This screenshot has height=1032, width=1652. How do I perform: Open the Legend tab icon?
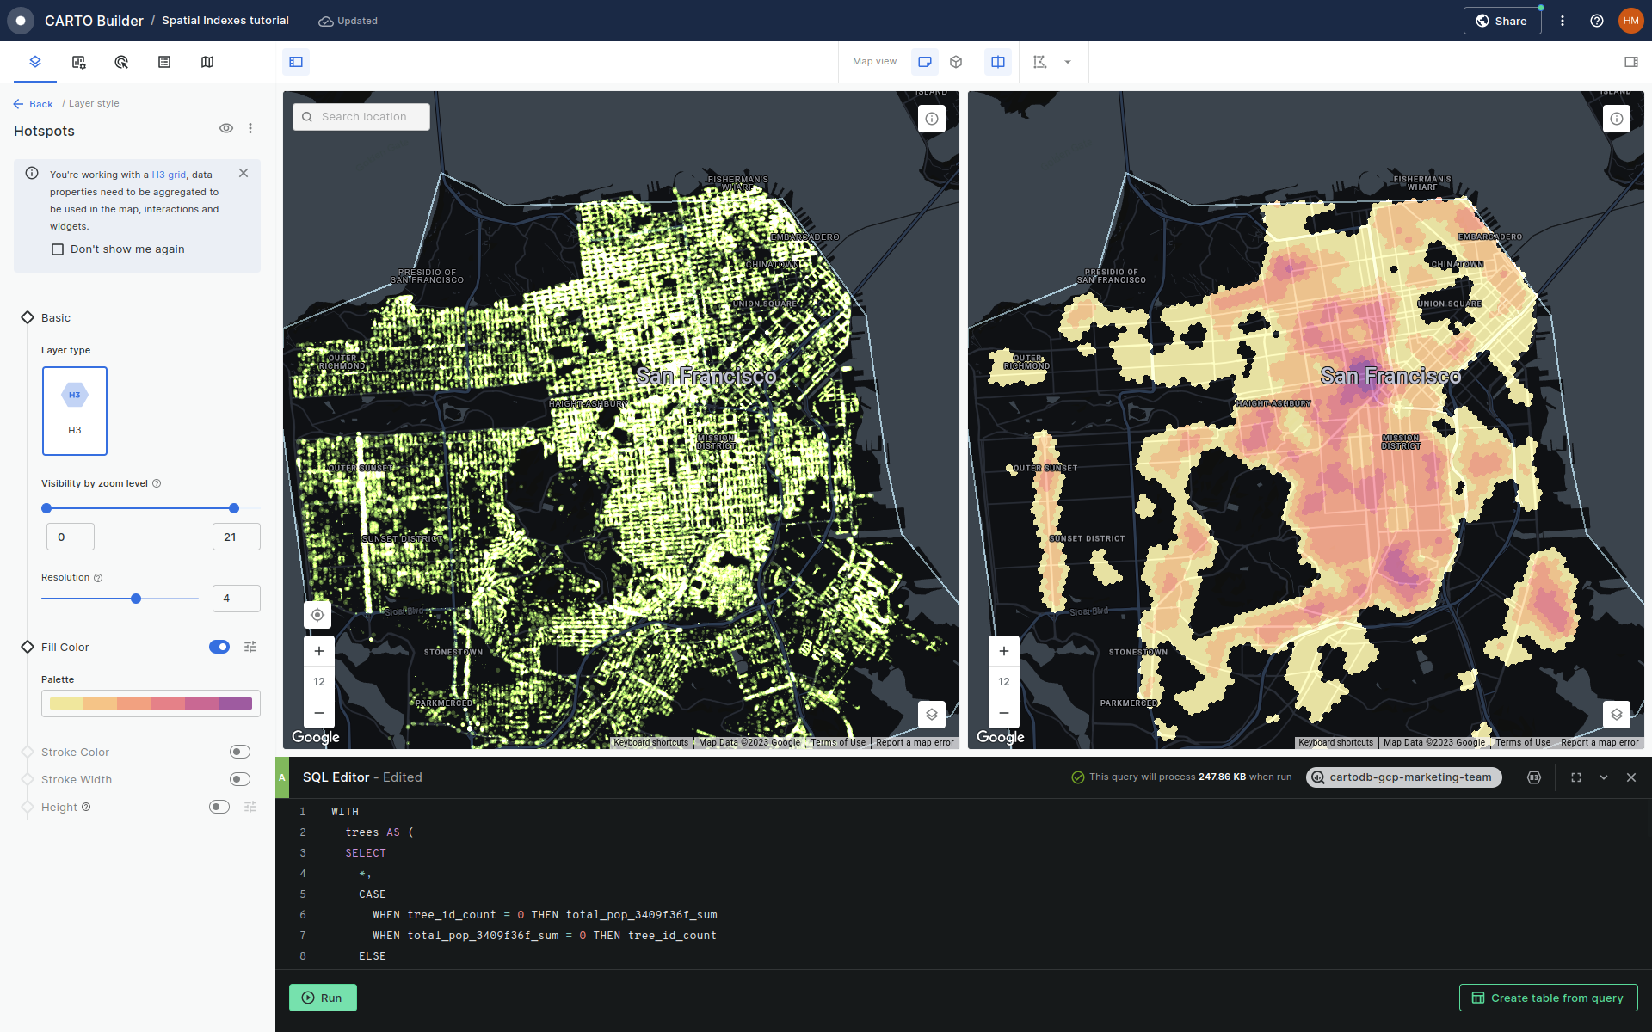(x=164, y=62)
